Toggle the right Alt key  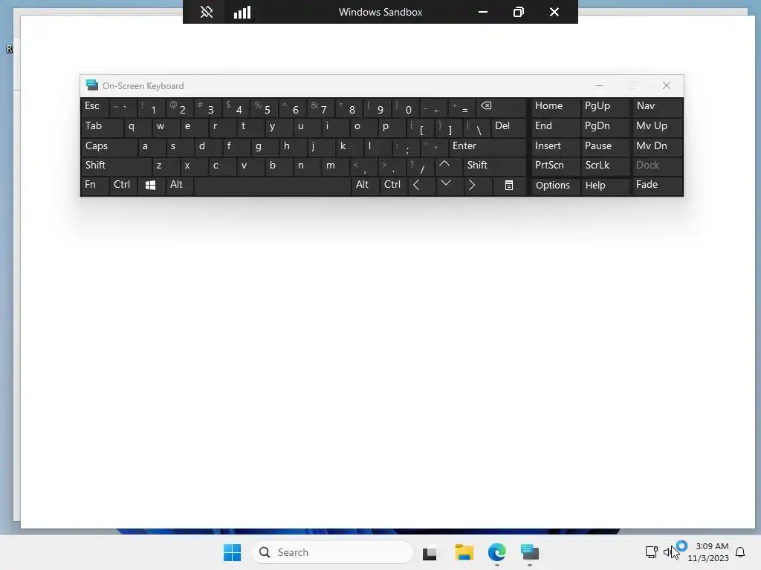click(x=364, y=185)
